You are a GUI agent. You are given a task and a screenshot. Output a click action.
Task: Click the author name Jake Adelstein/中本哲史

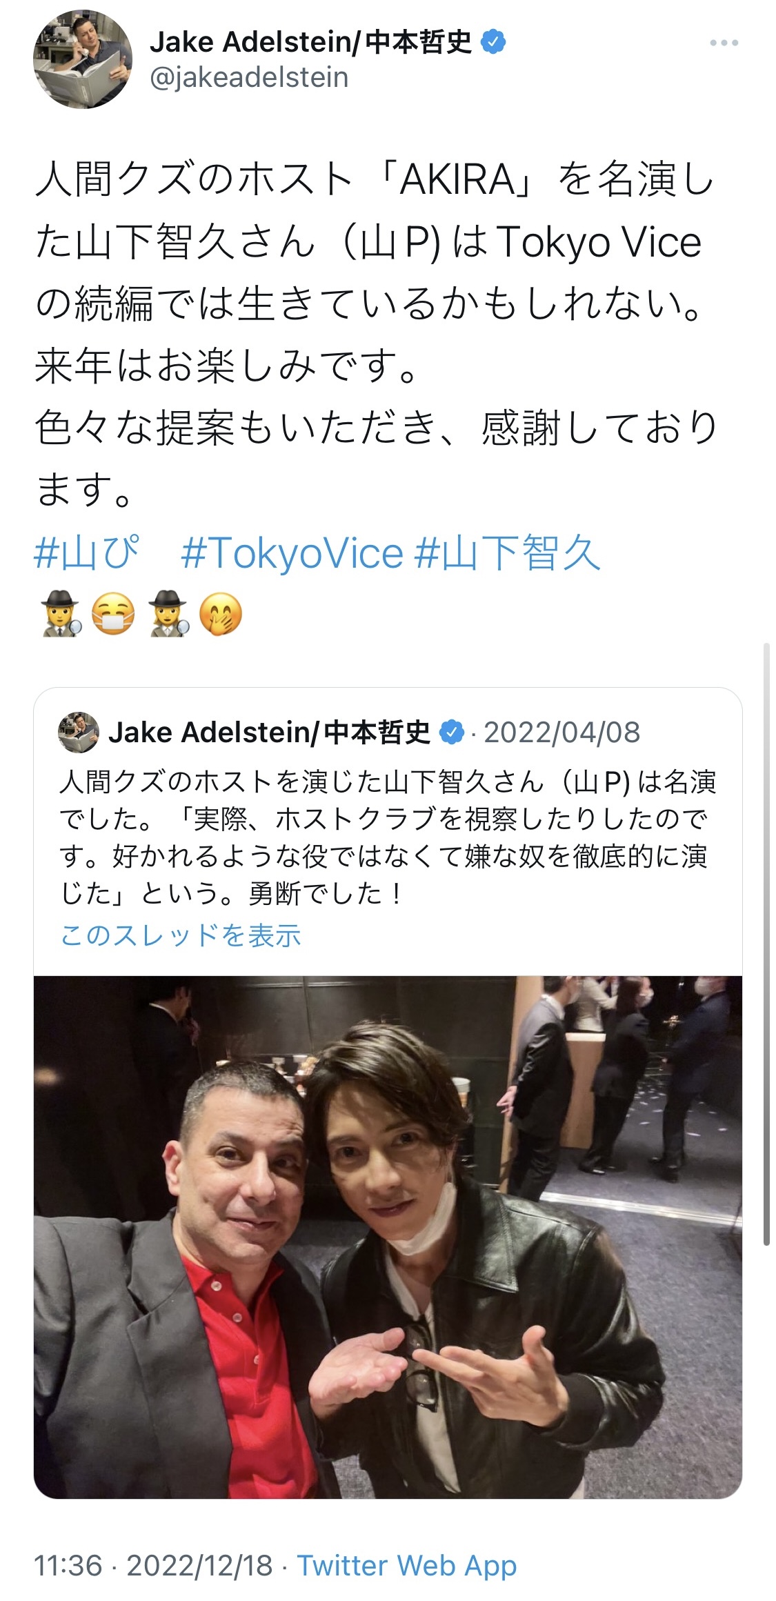310,42
